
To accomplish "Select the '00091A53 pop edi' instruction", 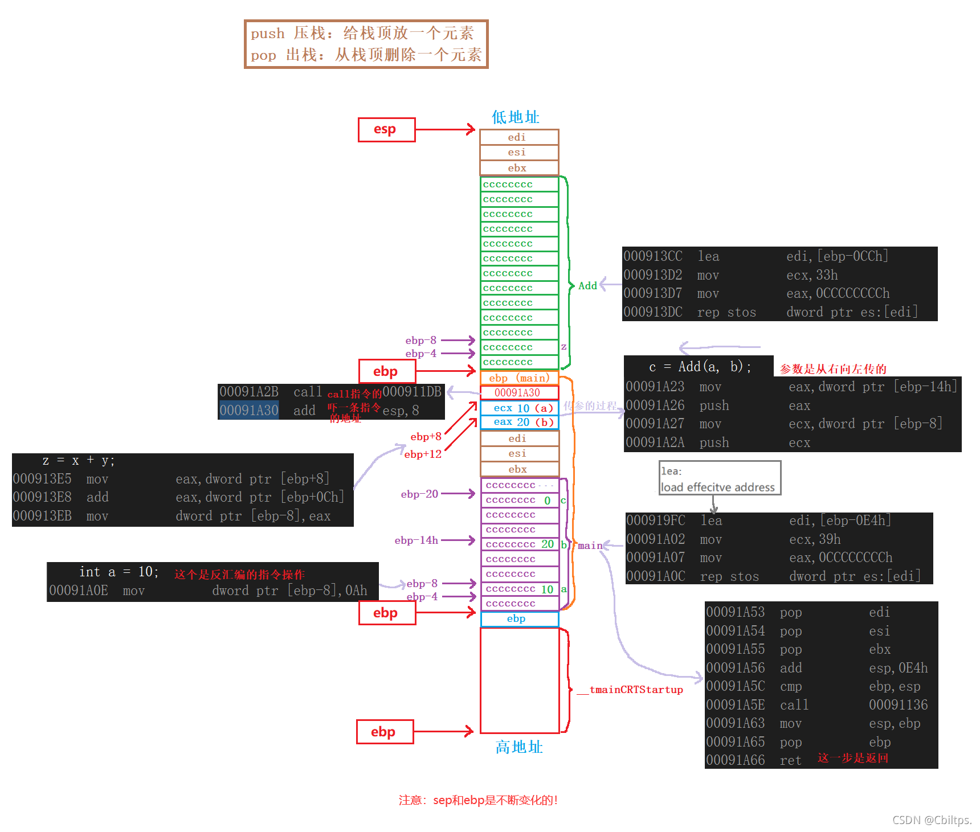I will [x=798, y=612].
